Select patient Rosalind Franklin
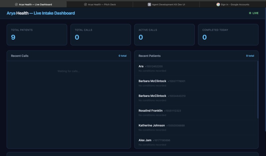The image size is (266, 156). [196, 113]
